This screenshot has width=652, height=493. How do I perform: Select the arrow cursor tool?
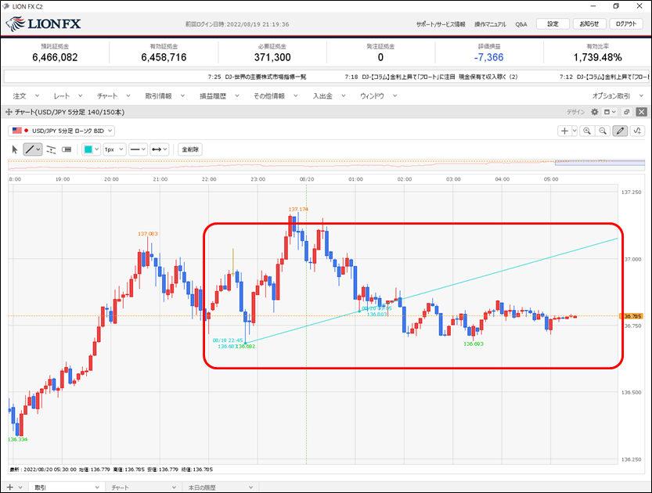(x=15, y=149)
